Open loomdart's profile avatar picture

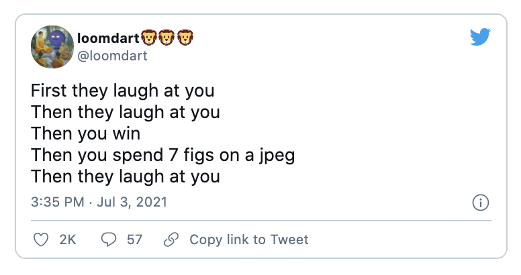coord(51,49)
